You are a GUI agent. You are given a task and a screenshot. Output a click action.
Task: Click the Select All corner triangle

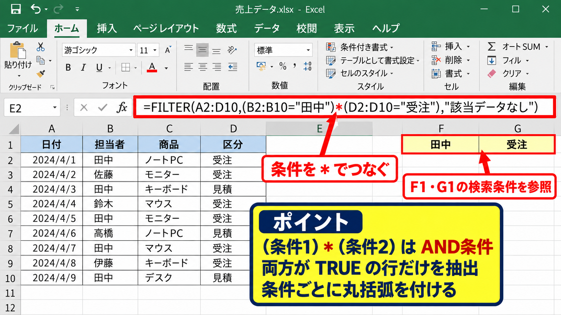click(x=14, y=129)
